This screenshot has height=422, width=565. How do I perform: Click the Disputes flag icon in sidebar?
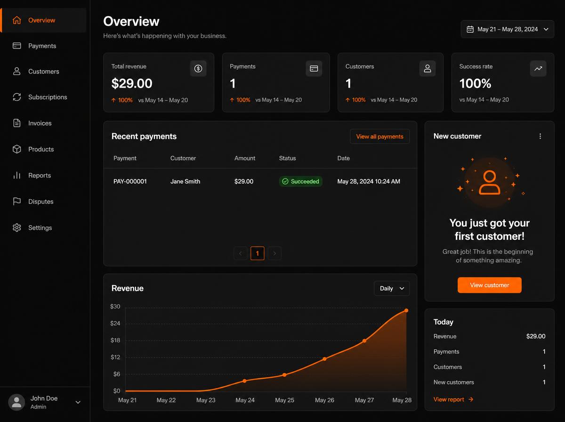17,202
